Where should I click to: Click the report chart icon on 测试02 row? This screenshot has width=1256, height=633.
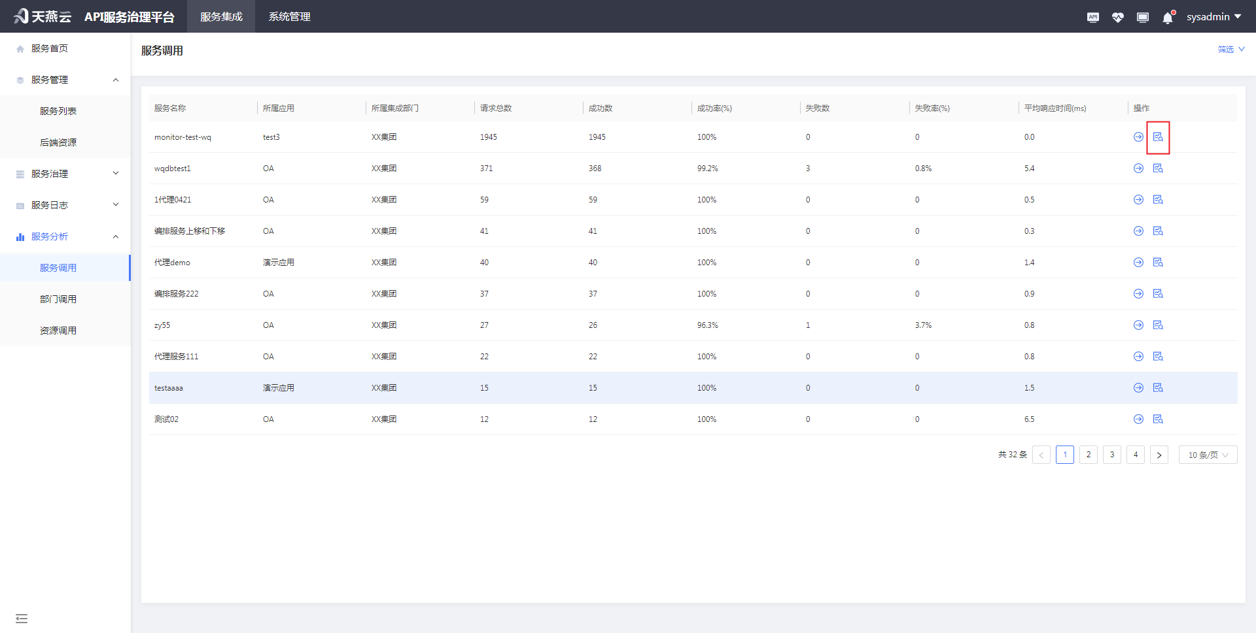pos(1158,419)
